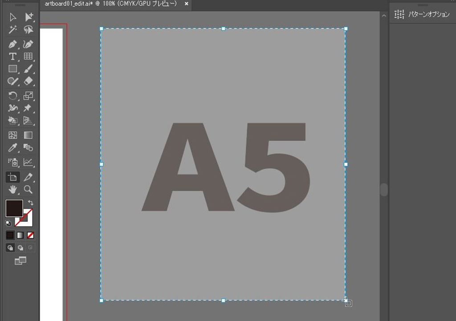Reset to default fill and stroke
Image resolution: width=456 pixels, height=321 pixels.
[x=8, y=223]
